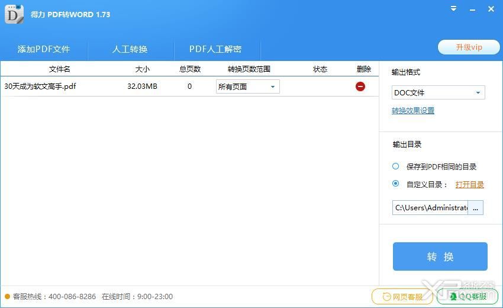Screen dimensions: 503x308
Task: Open the 网页客服 support button
Action: coord(402,296)
